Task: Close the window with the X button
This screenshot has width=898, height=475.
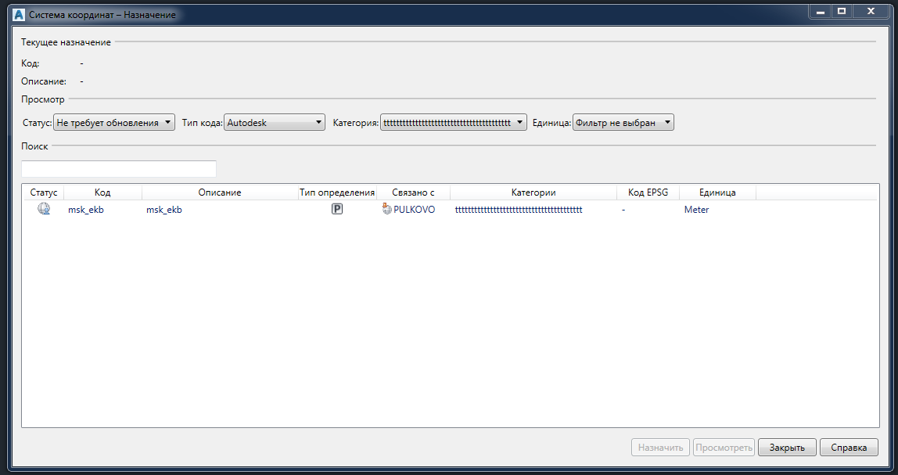Action: 871,12
